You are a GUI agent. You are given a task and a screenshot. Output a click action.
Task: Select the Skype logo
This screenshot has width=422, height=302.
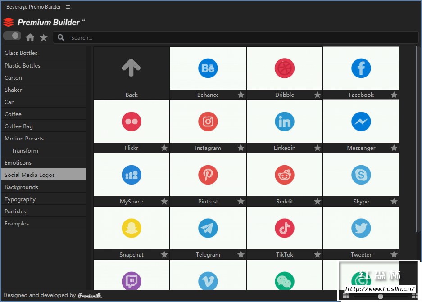[361, 175]
